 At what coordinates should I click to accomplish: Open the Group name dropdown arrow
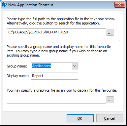click(75, 66)
